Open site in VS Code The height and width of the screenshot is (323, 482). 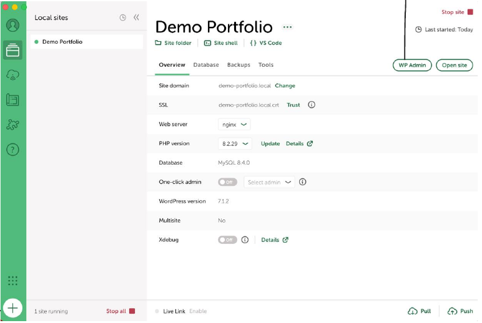coord(266,43)
